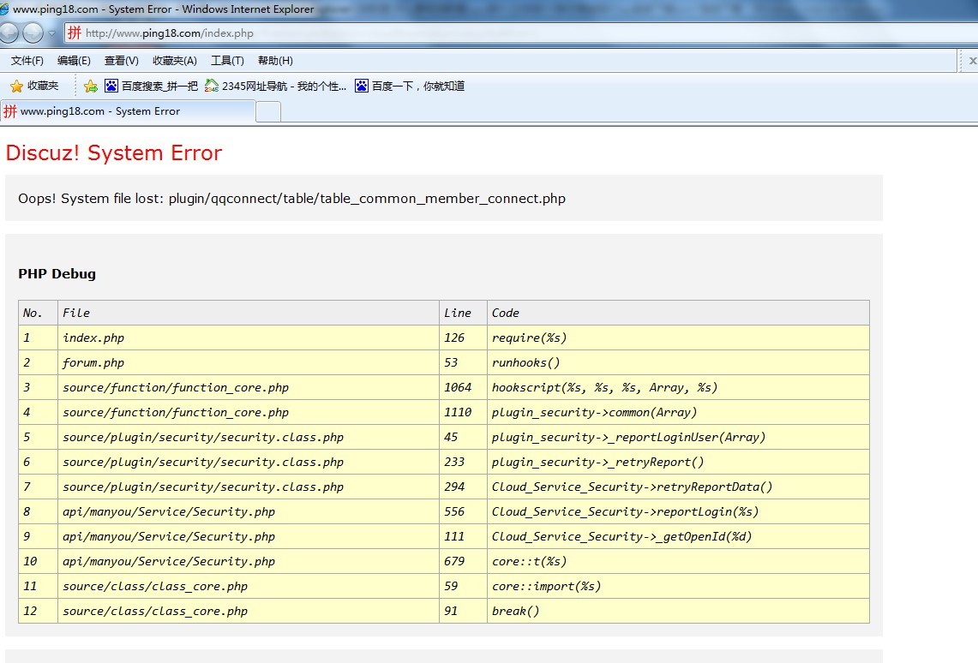Click 'Cloud_Service_Security->reportLogin(%s)' code cell

(678, 512)
